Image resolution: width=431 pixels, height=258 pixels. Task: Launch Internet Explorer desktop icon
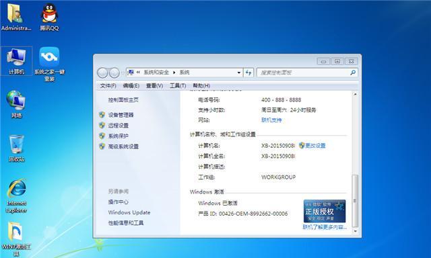pyautogui.click(x=16, y=196)
